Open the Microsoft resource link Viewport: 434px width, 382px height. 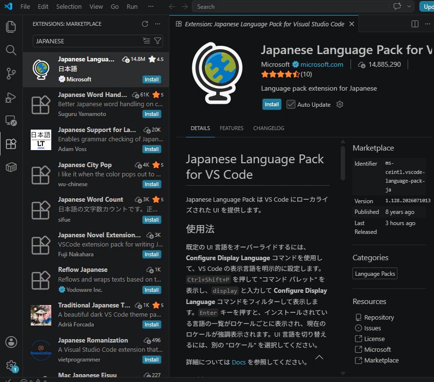pos(377,350)
